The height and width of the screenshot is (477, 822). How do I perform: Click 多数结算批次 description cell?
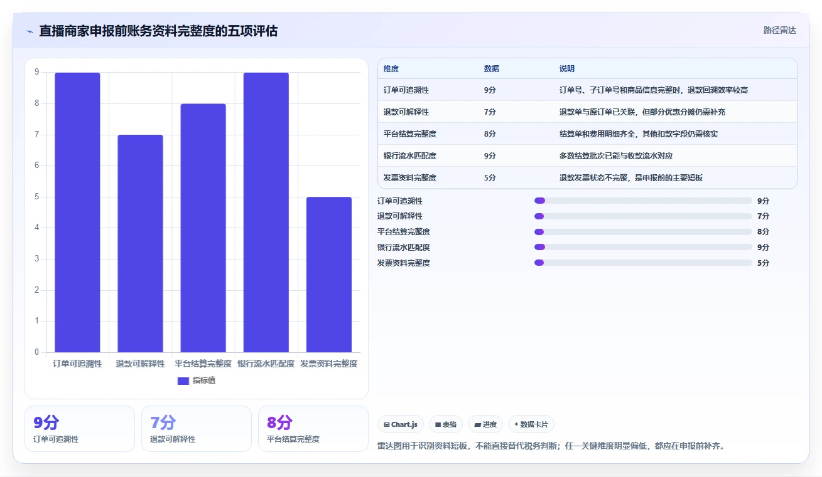coord(616,156)
